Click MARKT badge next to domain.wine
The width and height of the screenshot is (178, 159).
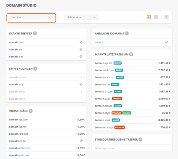(x=116, y=120)
